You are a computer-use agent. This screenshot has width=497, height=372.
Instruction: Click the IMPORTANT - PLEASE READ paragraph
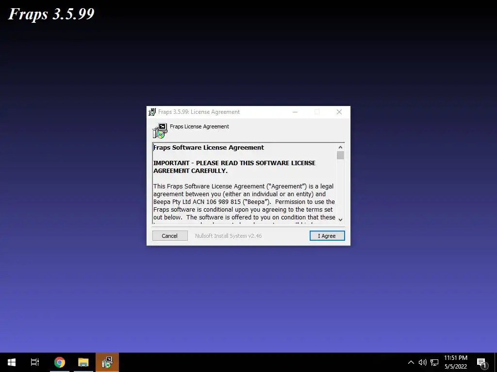tap(234, 167)
